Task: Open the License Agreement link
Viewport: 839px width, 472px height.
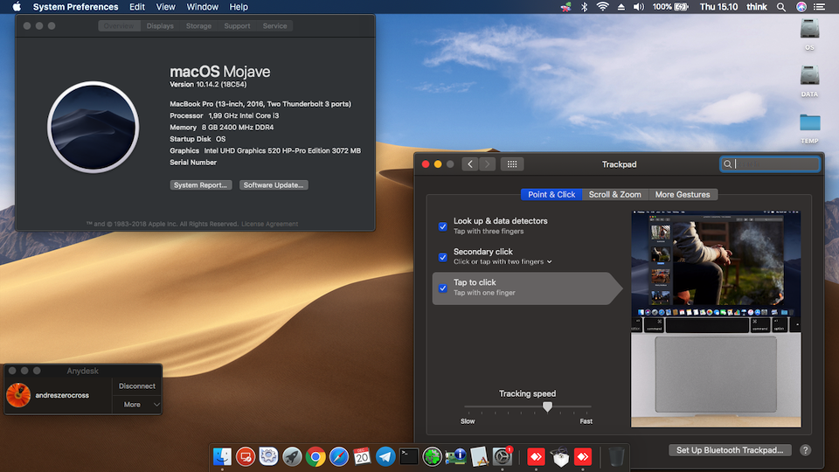Action: pos(270,225)
